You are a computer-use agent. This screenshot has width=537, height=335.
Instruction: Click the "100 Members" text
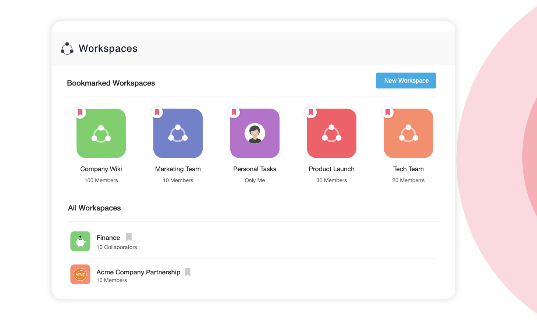point(101,180)
